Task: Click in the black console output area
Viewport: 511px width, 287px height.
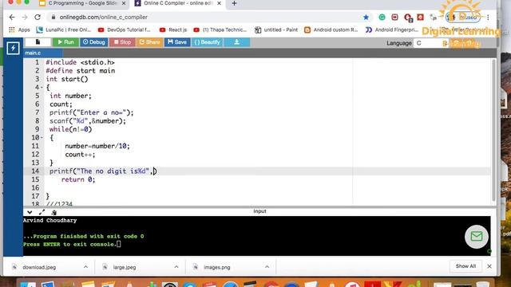Action: 256,236
